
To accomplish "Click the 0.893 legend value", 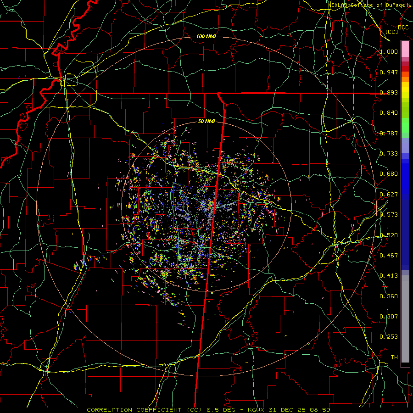I will (389, 92).
